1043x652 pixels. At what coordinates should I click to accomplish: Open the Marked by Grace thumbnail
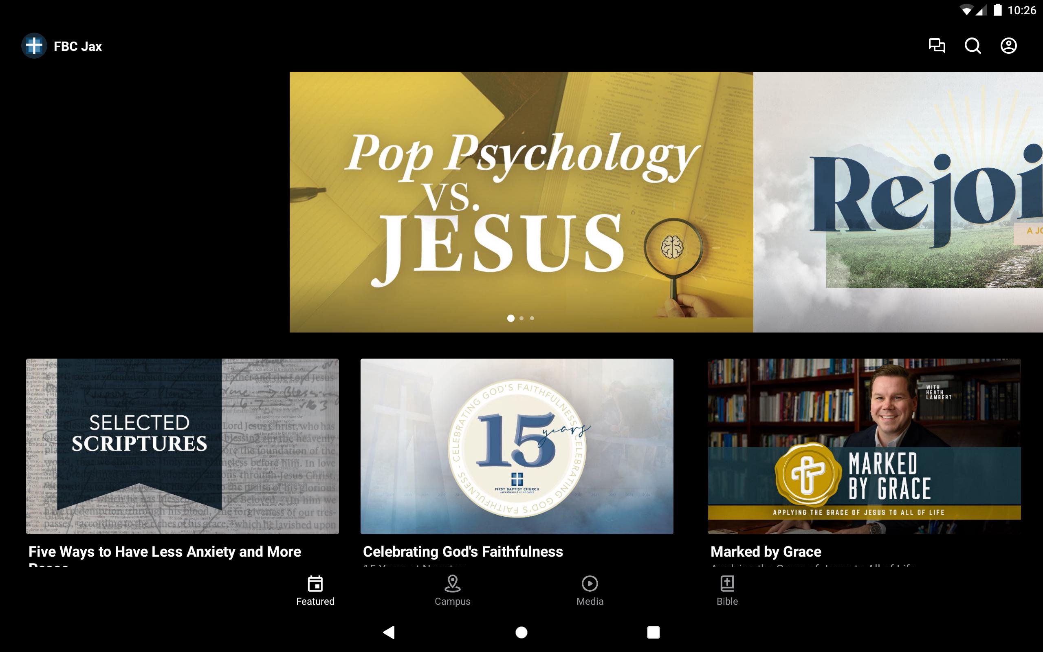[x=864, y=446]
